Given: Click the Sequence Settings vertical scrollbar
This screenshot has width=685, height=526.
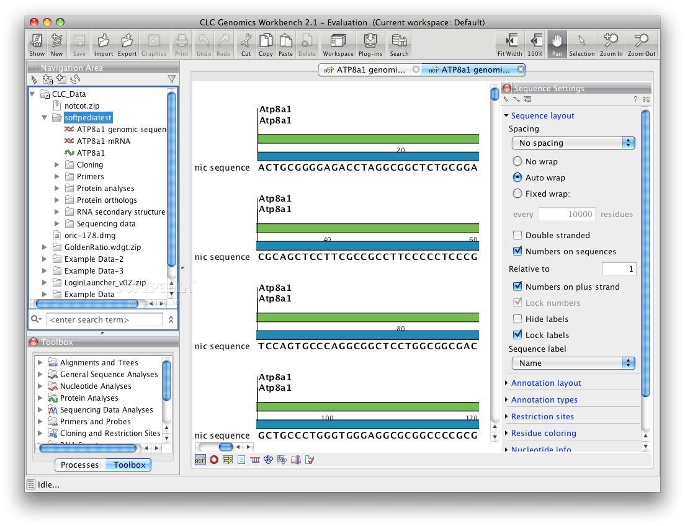Looking at the screenshot, I should [x=646, y=254].
